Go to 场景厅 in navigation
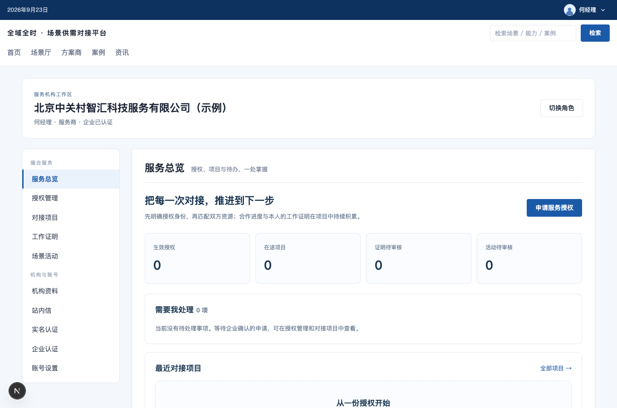The height and width of the screenshot is (408, 617). coord(41,53)
